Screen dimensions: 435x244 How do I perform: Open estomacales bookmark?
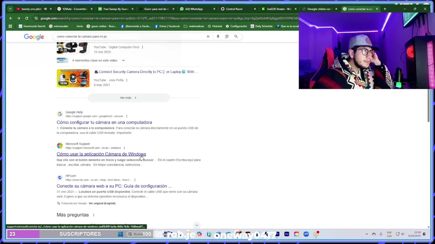click(x=58, y=26)
